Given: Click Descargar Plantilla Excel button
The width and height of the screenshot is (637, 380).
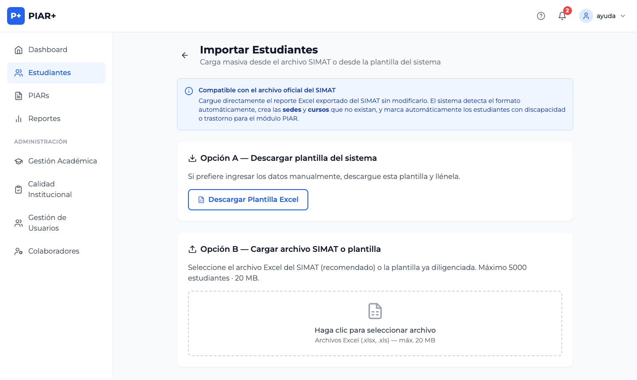Looking at the screenshot, I should point(248,200).
